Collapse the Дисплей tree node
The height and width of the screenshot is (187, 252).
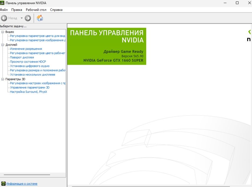pyautogui.click(x=2, y=45)
